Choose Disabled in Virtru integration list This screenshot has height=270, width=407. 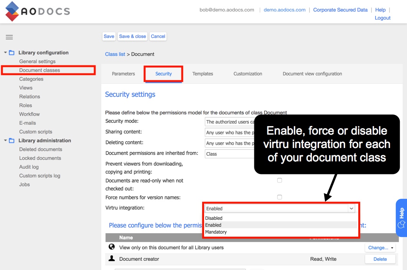click(280, 218)
